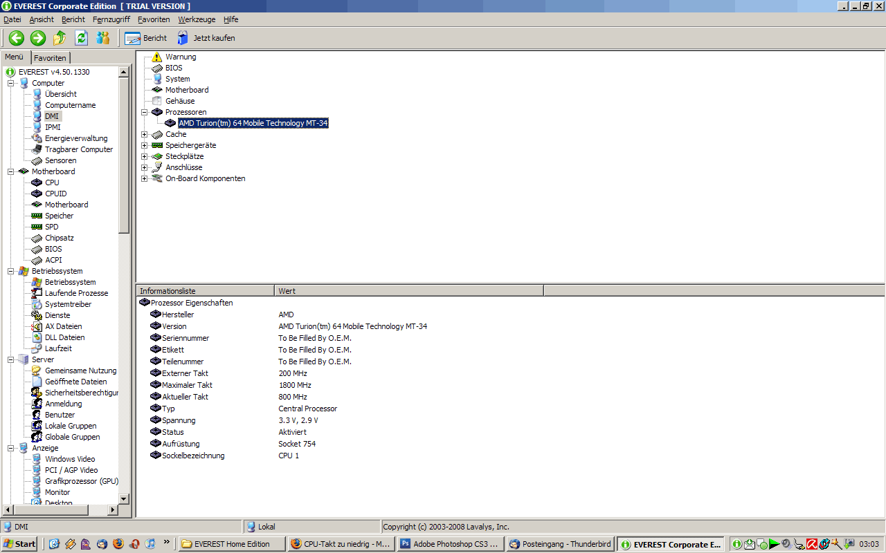Click the Up level arrow icon
886x553 pixels.
60,38
